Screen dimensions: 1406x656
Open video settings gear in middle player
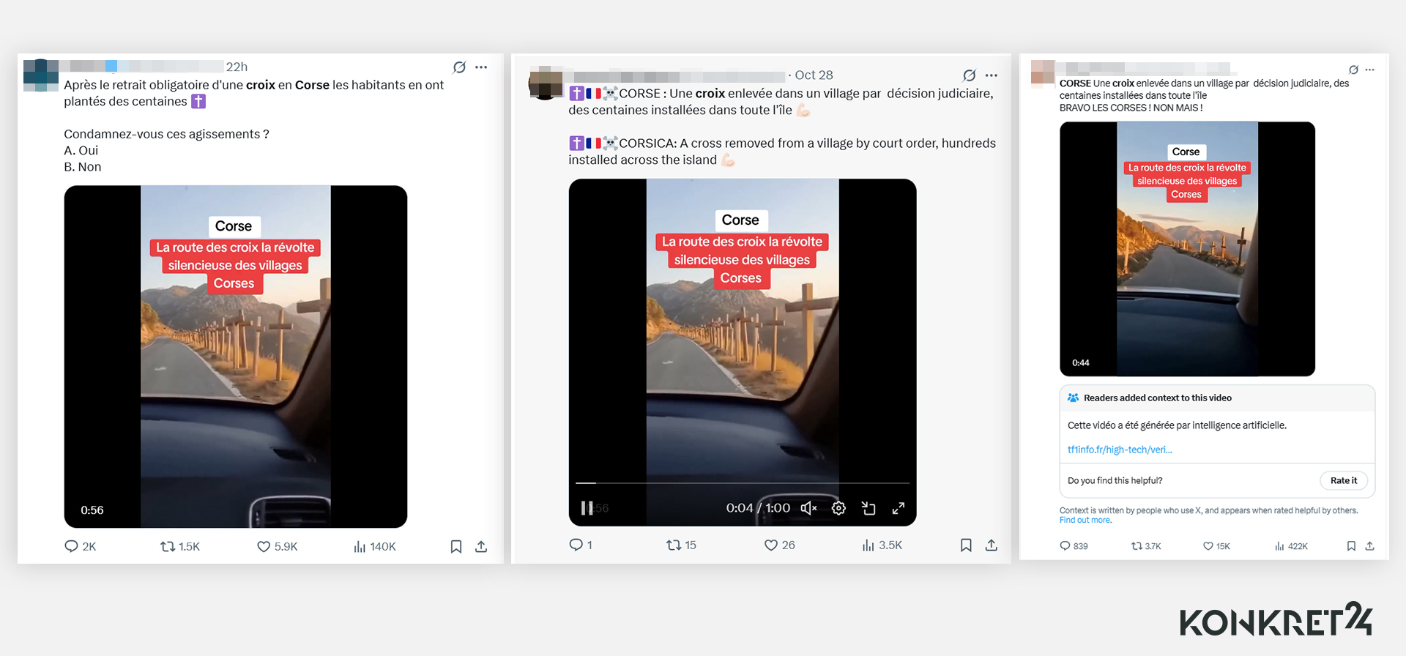point(838,508)
